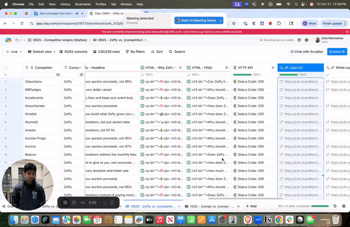Screen dimensions: 350x227
Task: Click stop recording button in recorder bar
Action: 65,203
